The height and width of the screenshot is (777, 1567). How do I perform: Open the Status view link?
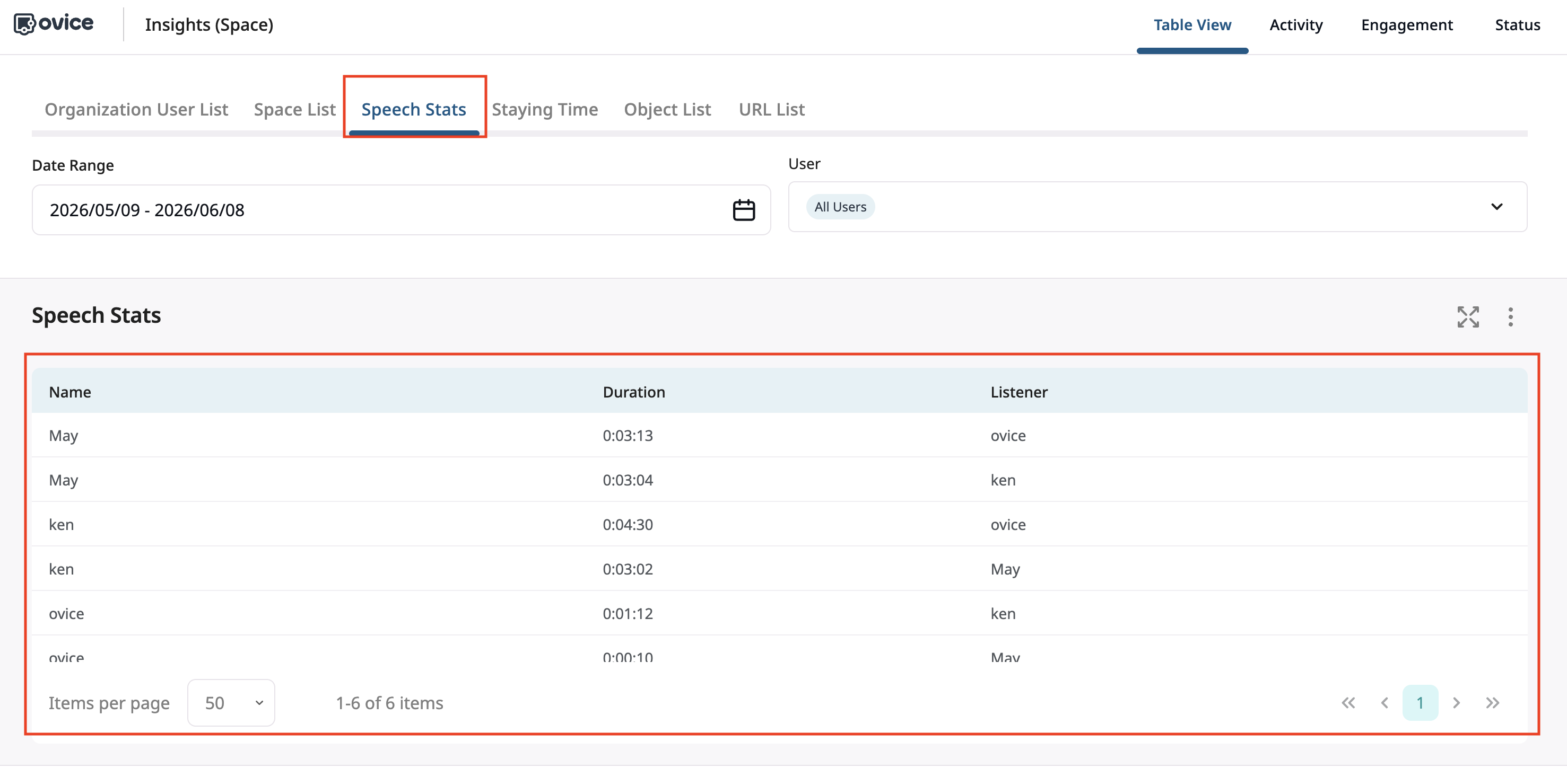point(1517,25)
